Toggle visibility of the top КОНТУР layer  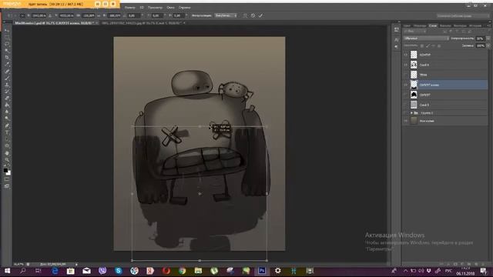[x=406, y=55]
